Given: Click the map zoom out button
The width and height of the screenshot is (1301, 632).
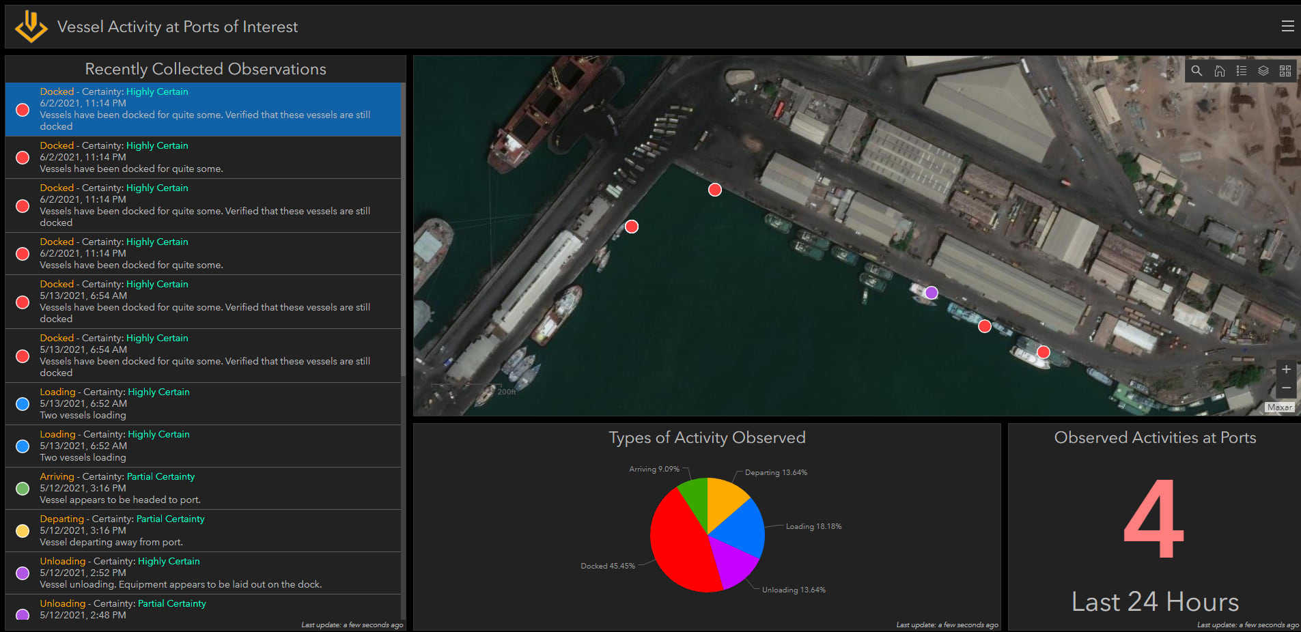Looking at the screenshot, I should click(1285, 388).
